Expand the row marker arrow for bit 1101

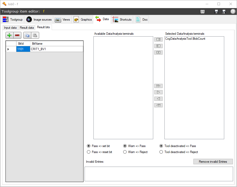8,49
